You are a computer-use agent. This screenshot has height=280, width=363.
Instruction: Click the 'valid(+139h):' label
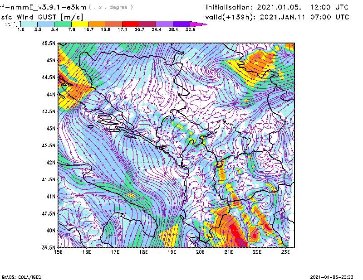231,17
